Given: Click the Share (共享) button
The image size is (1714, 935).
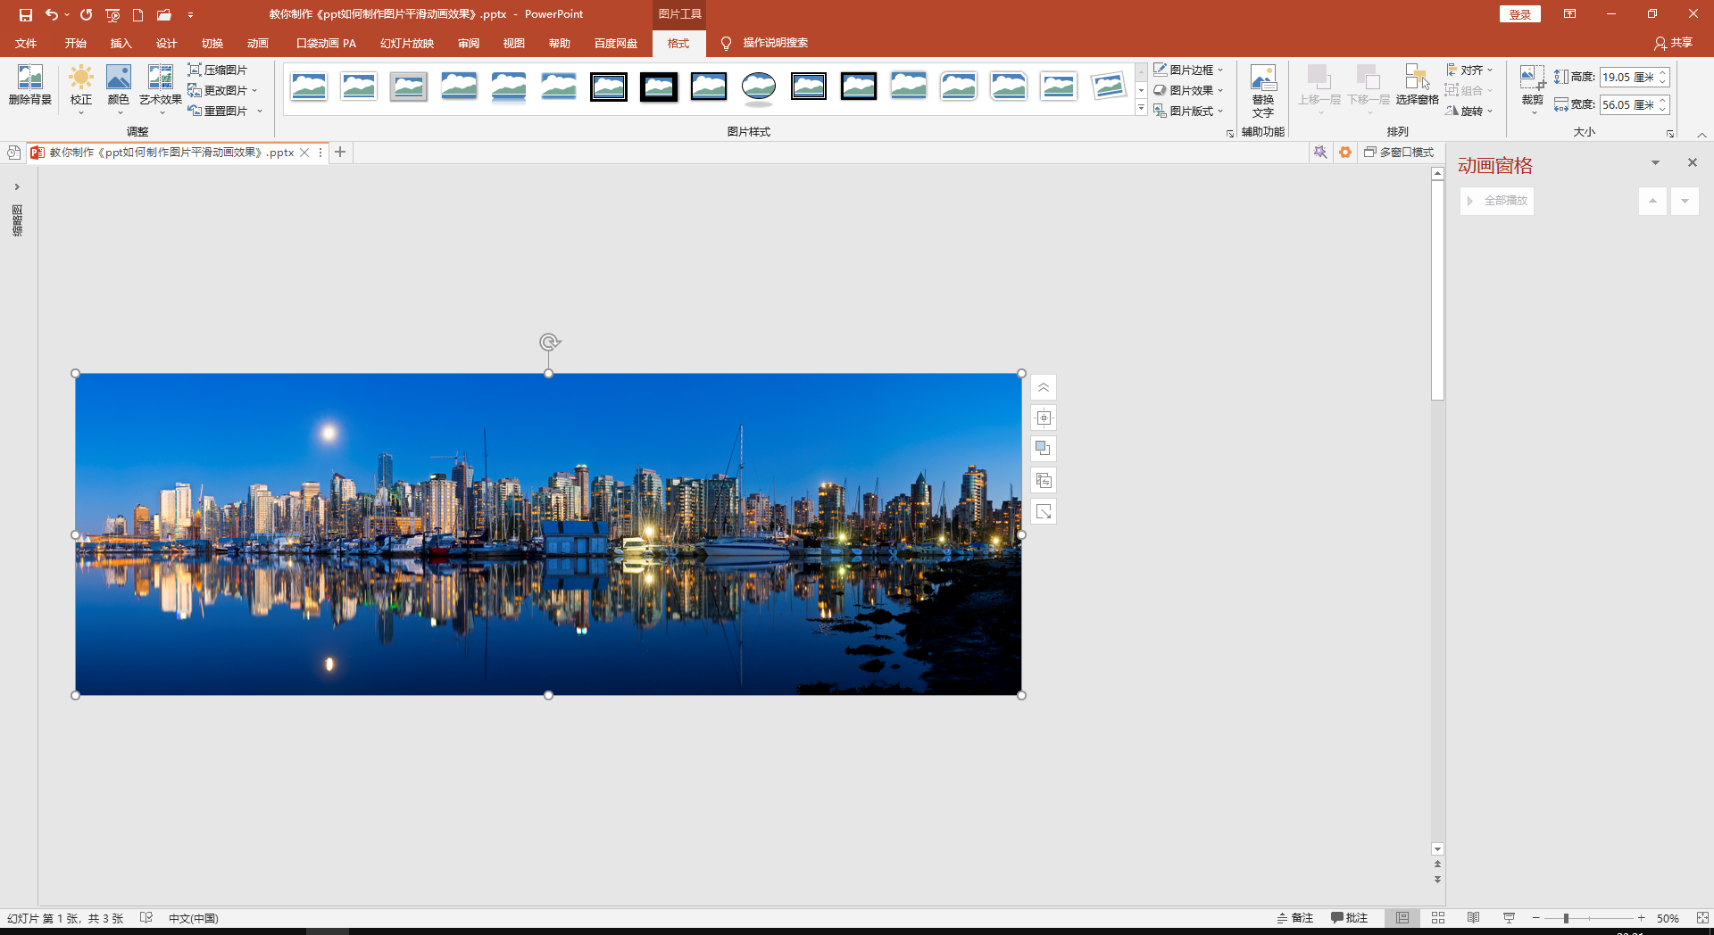Looking at the screenshot, I should (1673, 43).
